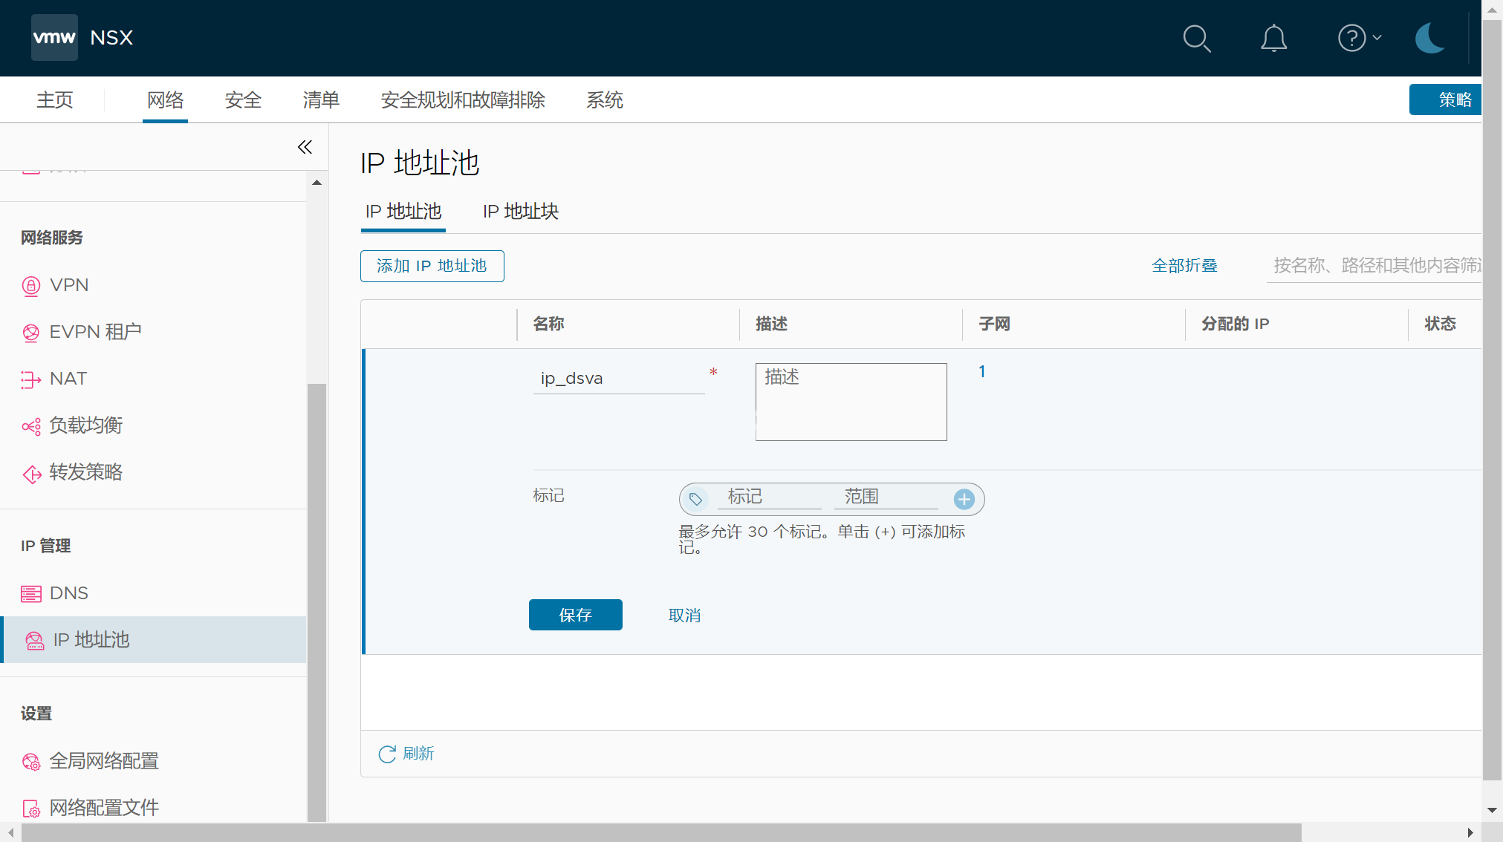Select the NAT icon
Image resolution: width=1503 pixels, height=842 pixels.
pos(31,379)
